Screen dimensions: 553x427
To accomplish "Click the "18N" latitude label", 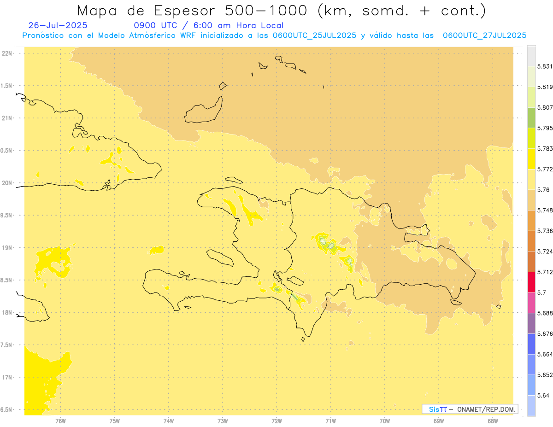I will click(7, 312).
